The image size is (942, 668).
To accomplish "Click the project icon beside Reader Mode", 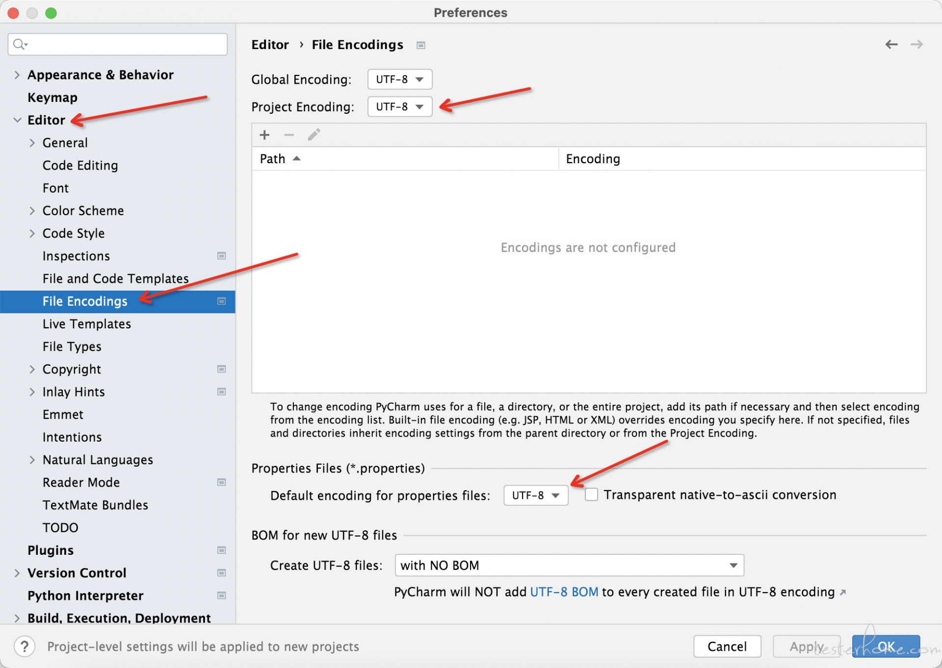I will pos(221,482).
